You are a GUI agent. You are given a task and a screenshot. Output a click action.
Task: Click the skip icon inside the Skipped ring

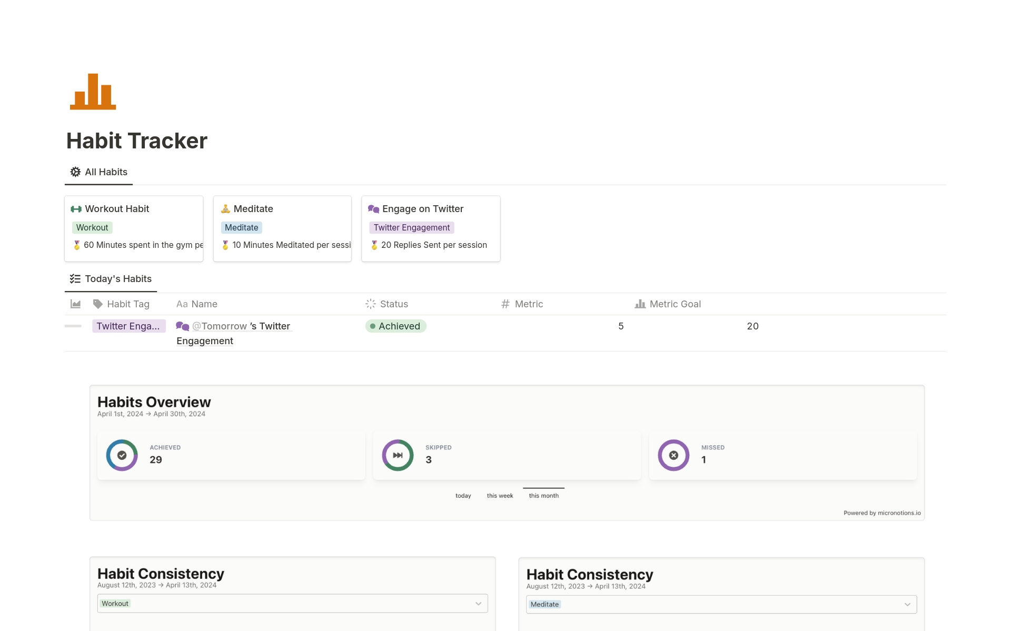(x=397, y=455)
